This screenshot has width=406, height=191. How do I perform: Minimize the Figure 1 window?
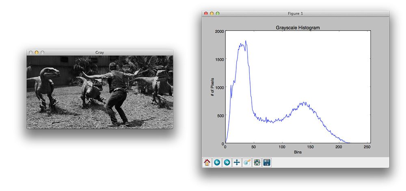tap(212, 13)
